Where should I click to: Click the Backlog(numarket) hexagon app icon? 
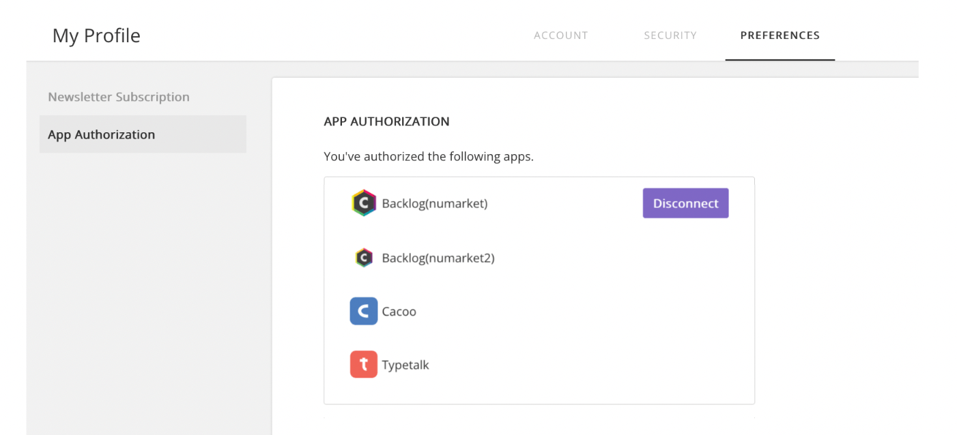tap(364, 203)
